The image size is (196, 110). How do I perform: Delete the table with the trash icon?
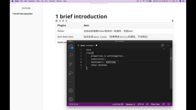[172, 21]
